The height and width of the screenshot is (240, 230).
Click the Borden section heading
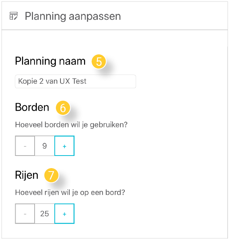[32, 107]
